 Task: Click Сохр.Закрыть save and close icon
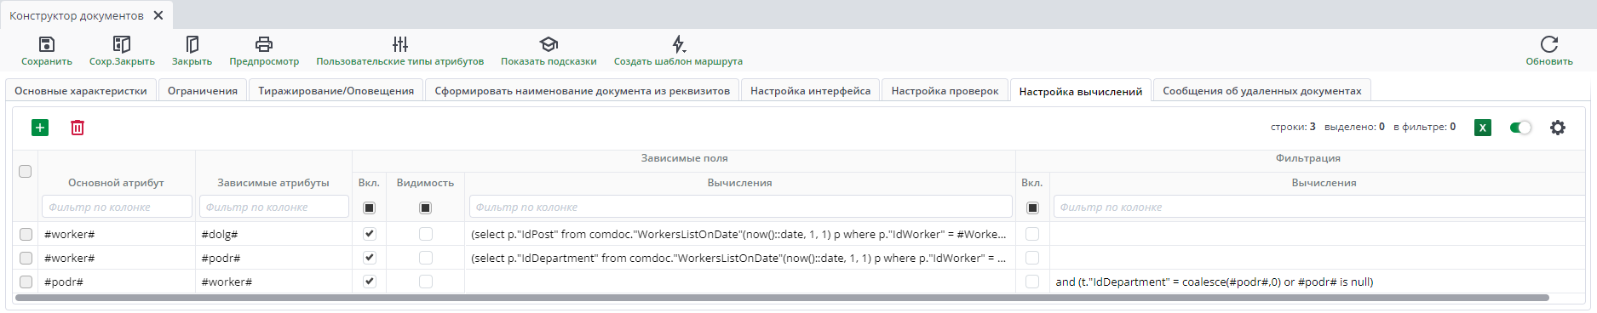[x=122, y=44]
